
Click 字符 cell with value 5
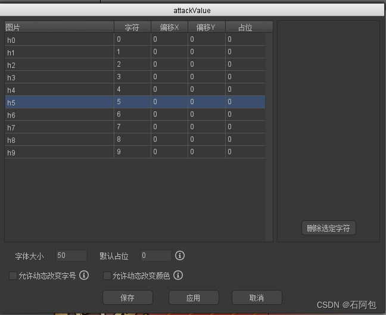pyautogui.click(x=132, y=102)
